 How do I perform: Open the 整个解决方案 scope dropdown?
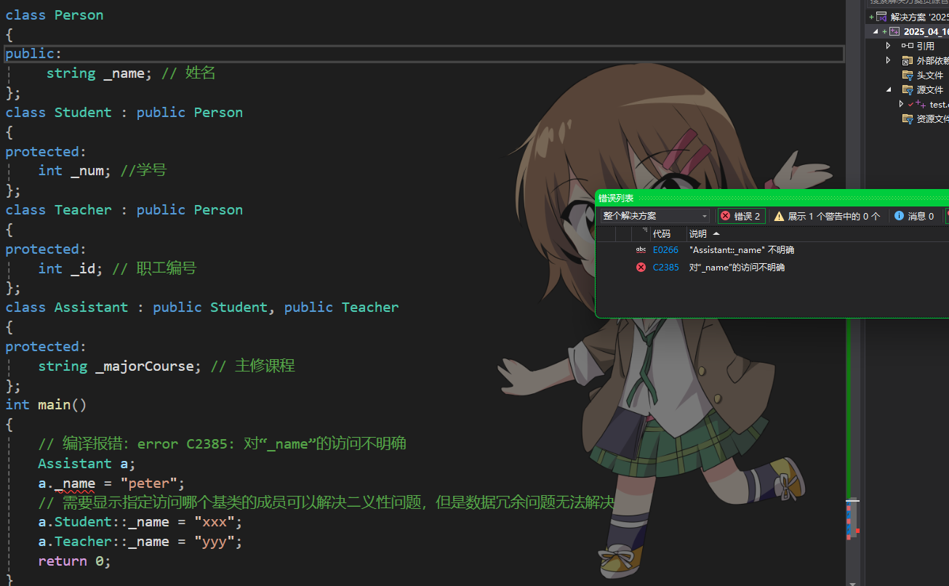pos(654,216)
